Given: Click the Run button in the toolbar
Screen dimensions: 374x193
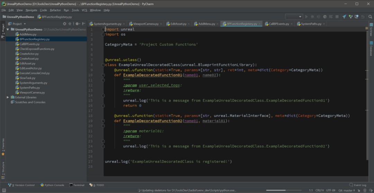Looking at the screenshot, I should (x=306, y=17).
